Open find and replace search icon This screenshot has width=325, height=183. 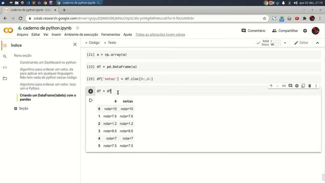[x=5, y=56]
